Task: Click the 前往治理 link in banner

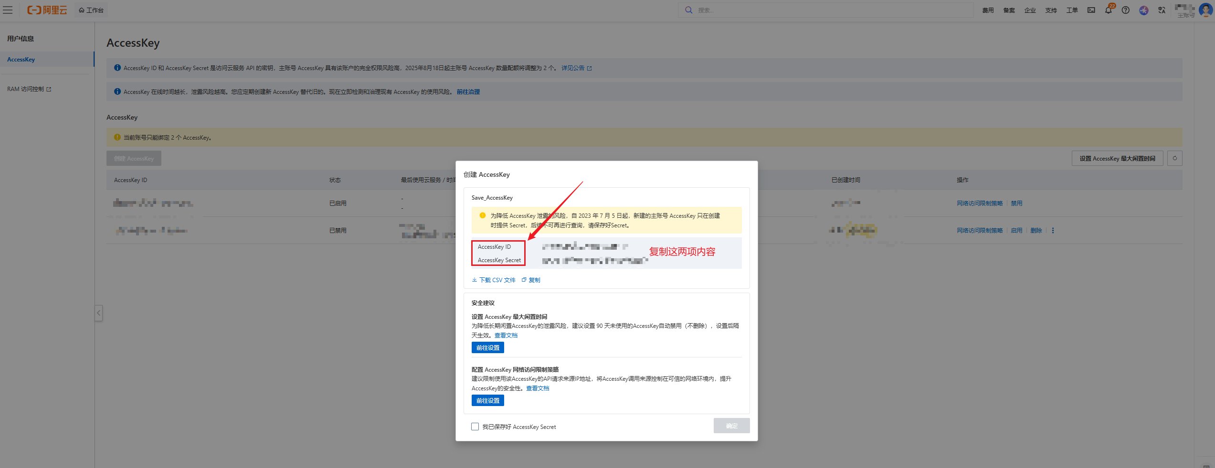Action: 468,92
